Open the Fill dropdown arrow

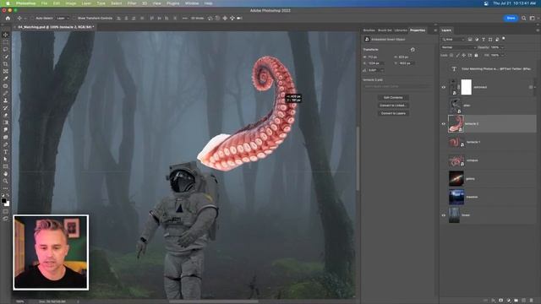(x=502, y=55)
